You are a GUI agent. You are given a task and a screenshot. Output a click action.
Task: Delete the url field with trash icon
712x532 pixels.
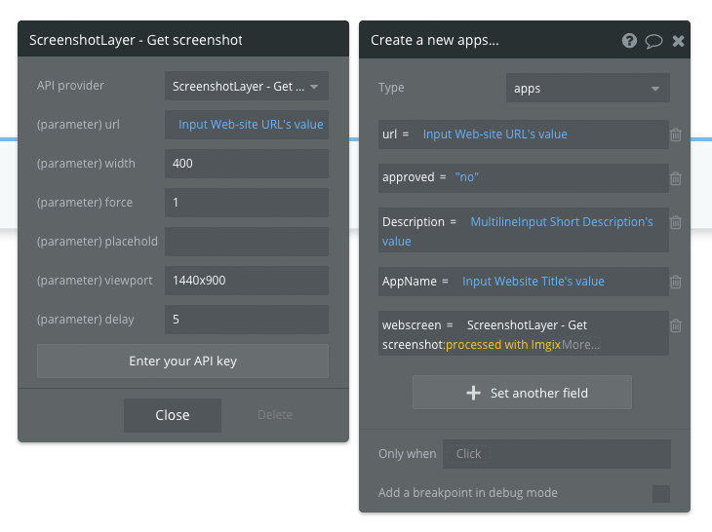click(x=676, y=134)
